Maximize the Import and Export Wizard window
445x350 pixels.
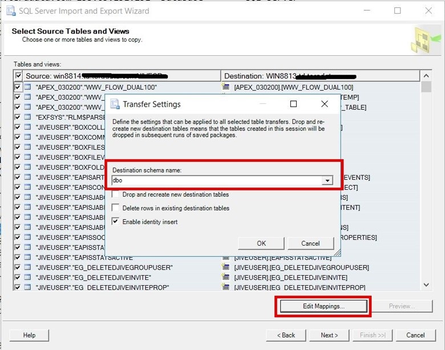pyautogui.click(x=397, y=11)
